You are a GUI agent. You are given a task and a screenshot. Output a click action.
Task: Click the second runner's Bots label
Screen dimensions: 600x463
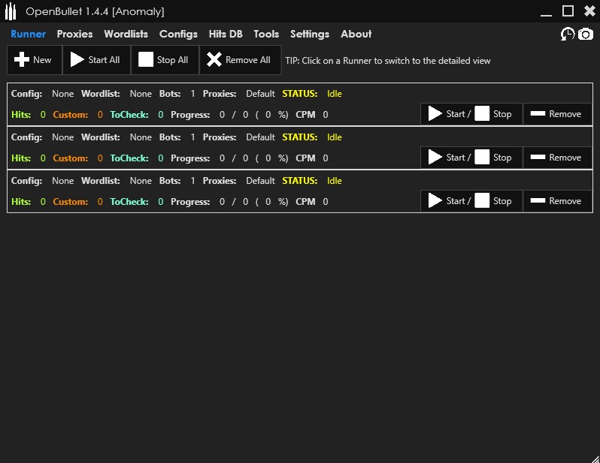[x=170, y=137]
